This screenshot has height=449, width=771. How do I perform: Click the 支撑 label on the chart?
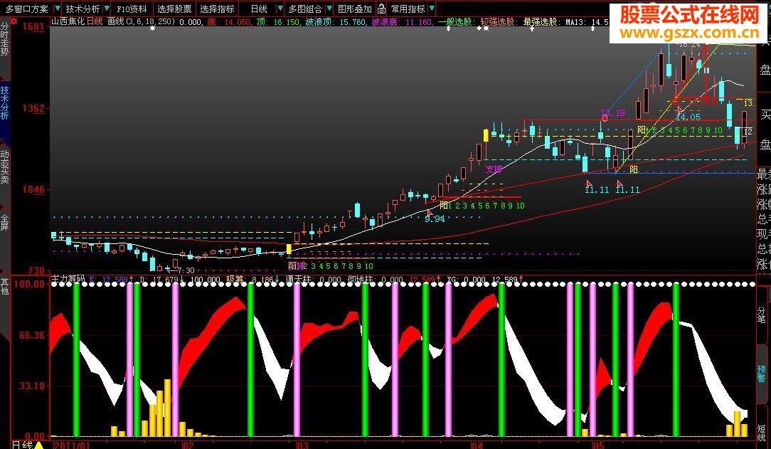click(494, 169)
